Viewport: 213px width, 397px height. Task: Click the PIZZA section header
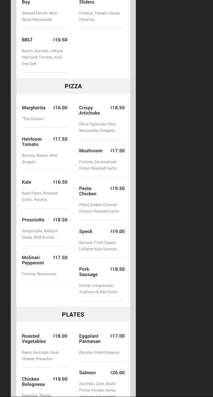73,86
